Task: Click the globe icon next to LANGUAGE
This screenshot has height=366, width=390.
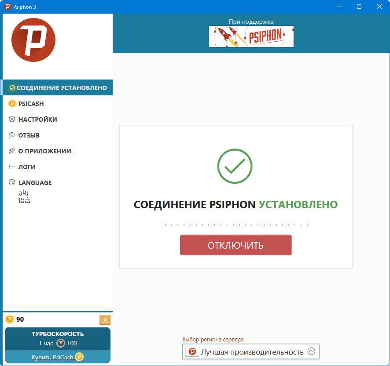Action: coord(12,182)
